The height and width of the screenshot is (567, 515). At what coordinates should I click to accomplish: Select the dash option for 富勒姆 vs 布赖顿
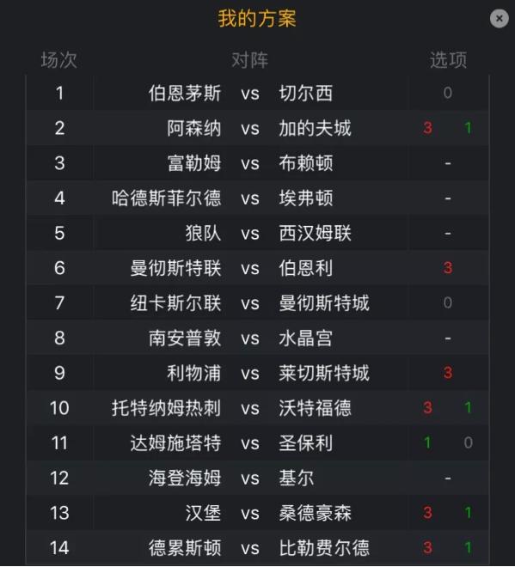click(x=448, y=163)
